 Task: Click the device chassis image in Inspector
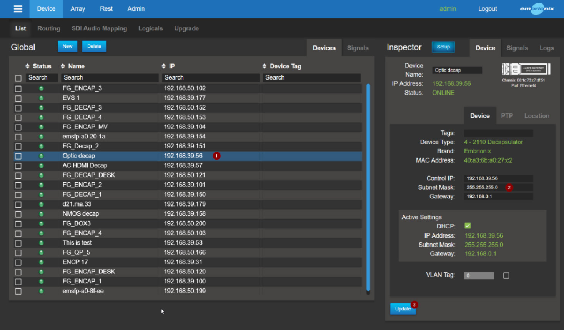pyautogui.click(x=526, y=69)
